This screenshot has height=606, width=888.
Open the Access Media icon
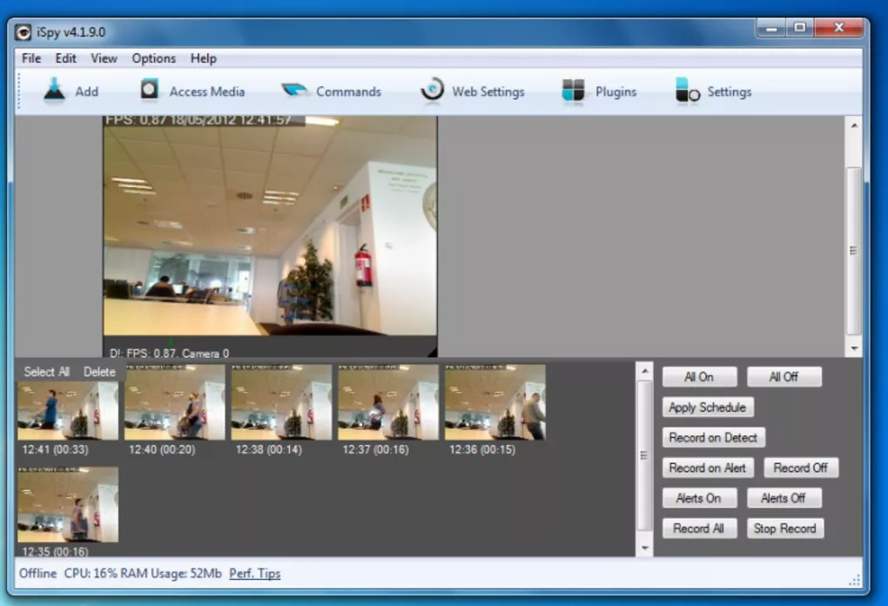[149, 90]
